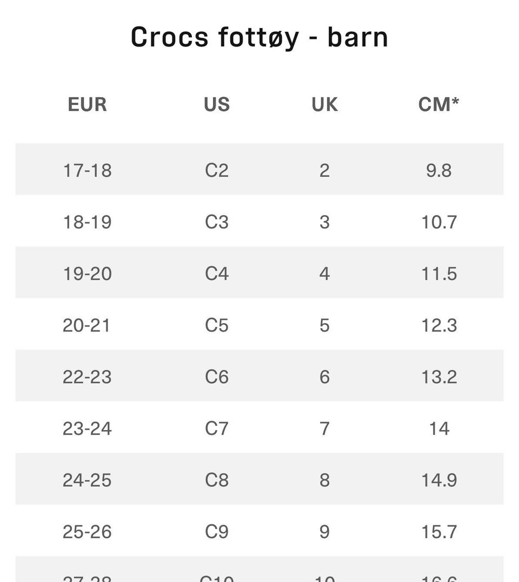The image size is (519, 582).
Task: Click the 9.8 cm value
Action: coord(438,170)
